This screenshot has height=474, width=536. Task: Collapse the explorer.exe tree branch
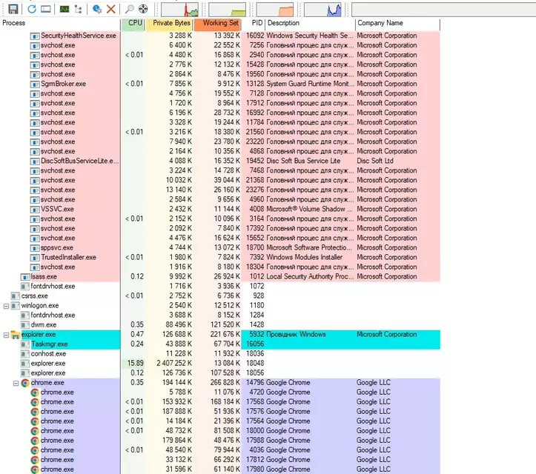point(6,335)
